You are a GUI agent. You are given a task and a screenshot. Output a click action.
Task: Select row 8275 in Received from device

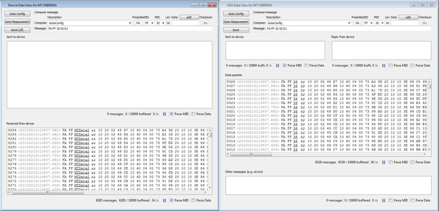point(108,168)
